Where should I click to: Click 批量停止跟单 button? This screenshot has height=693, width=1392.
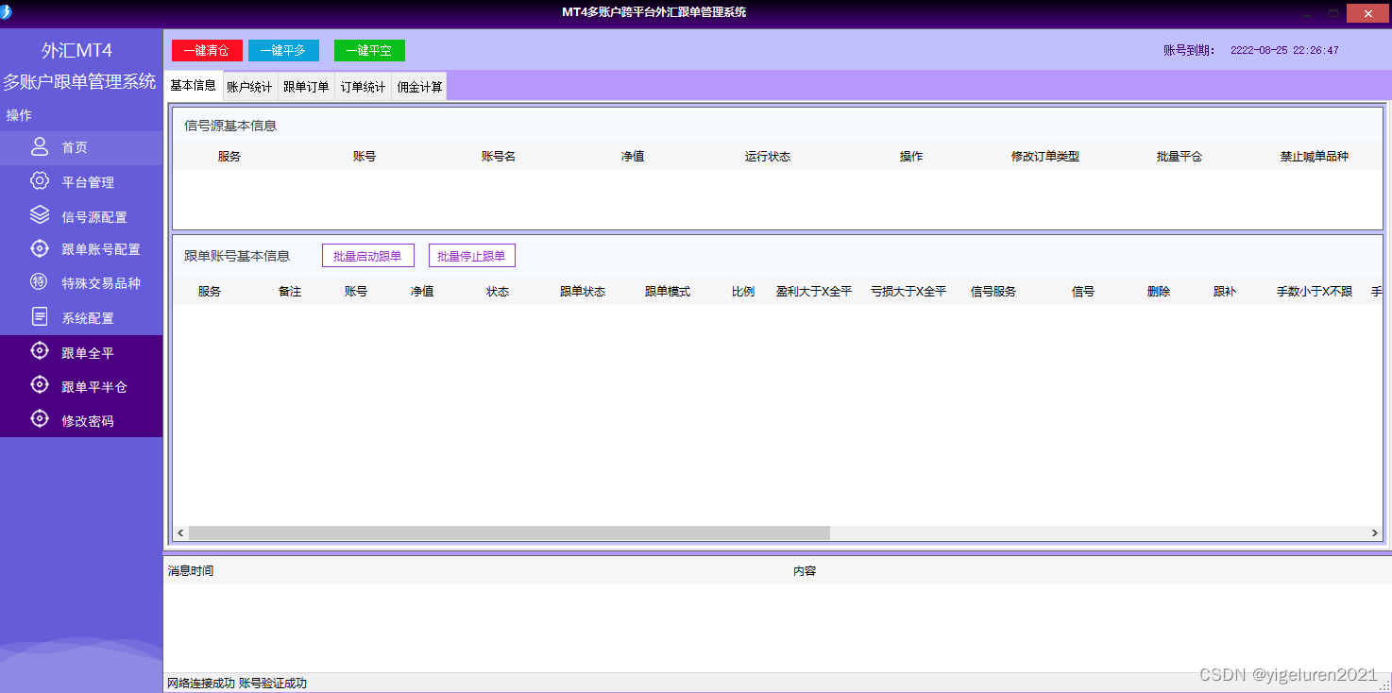click(472, 256)
